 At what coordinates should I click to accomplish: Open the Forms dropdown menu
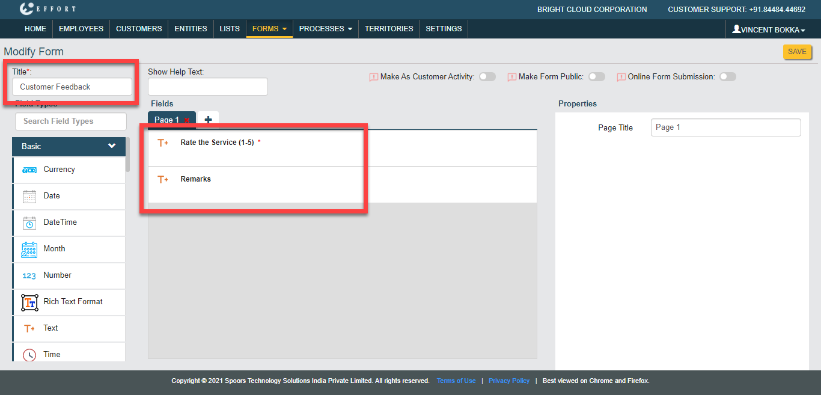tap(269, 29)
